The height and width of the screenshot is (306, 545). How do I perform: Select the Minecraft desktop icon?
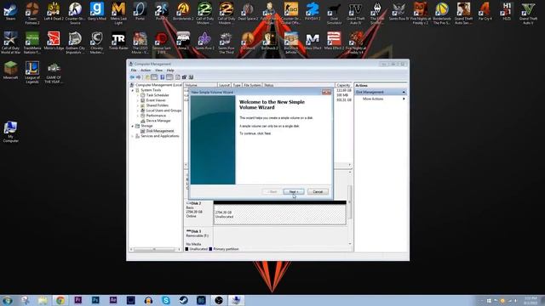coord(10,71)
